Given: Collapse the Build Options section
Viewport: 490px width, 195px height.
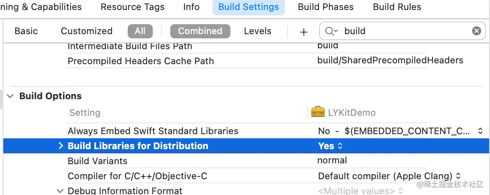Looking at the screenshot, I should point(10,96).
